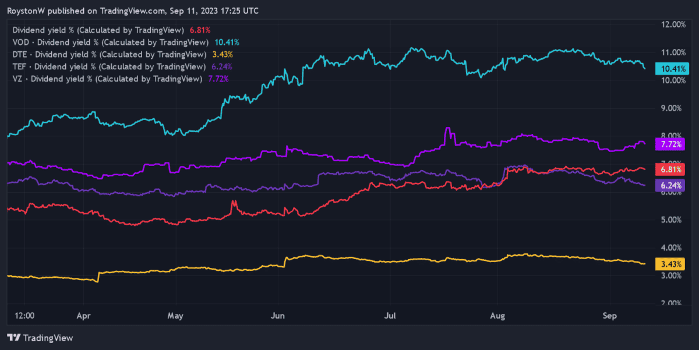Click the Apr marker on the time axis
699x350 pixels.
point(84,316)
